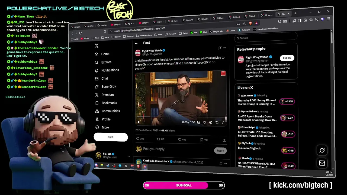Screen dimensions: 347x195
Task: Click the X logo in the sidebar
Action: click(x=97, y=46)
